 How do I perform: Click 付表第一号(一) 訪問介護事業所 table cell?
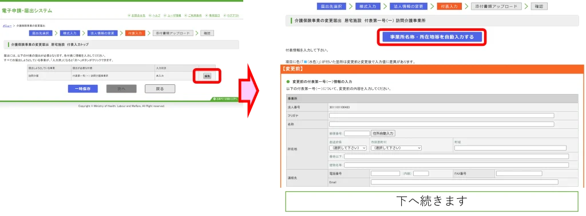[x=113, y=76]
